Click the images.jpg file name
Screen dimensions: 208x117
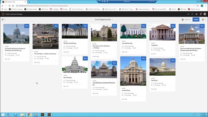click(154, 45)
